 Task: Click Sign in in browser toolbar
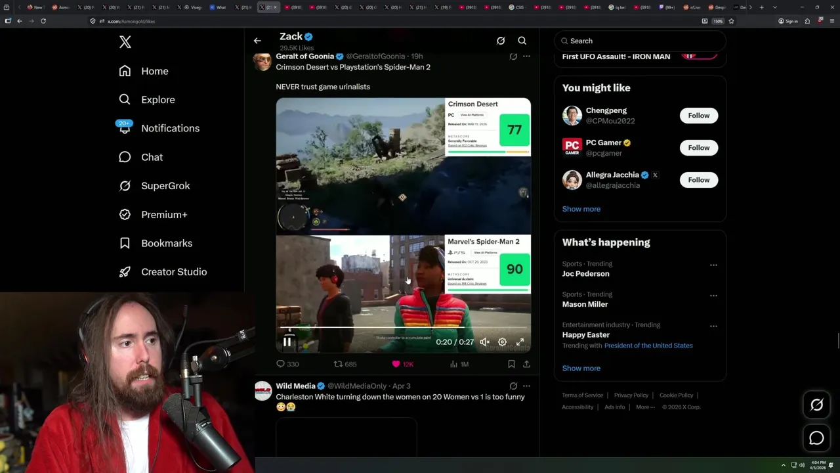click(788, 21)
